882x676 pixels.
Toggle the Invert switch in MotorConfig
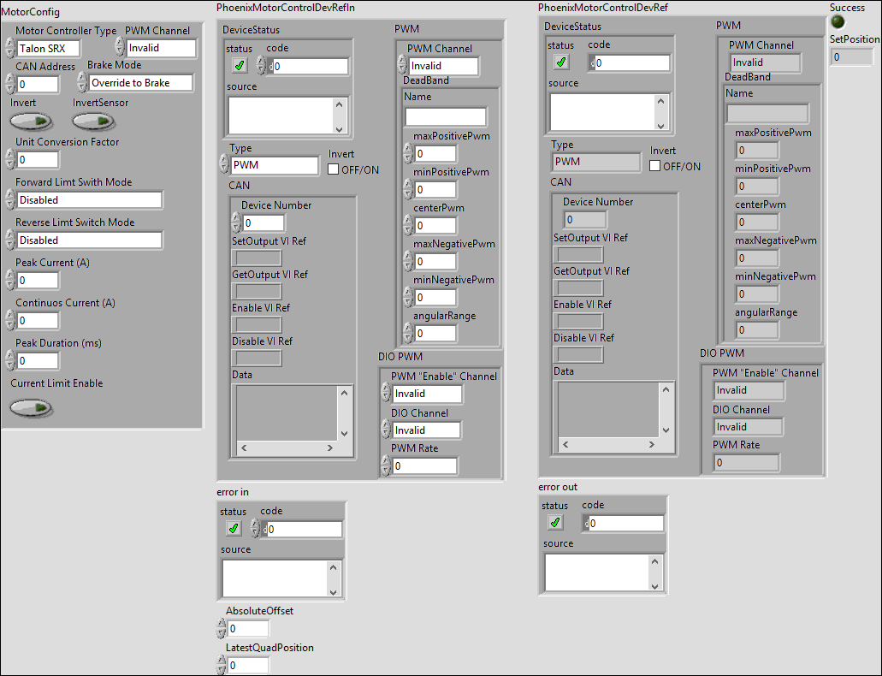(31, 122)
